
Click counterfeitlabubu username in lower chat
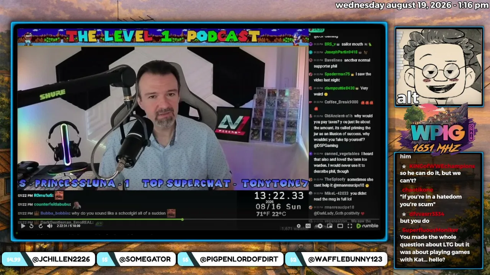pos(52,204)
